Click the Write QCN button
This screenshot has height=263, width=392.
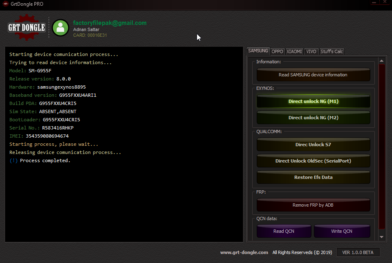coord(342,231)
